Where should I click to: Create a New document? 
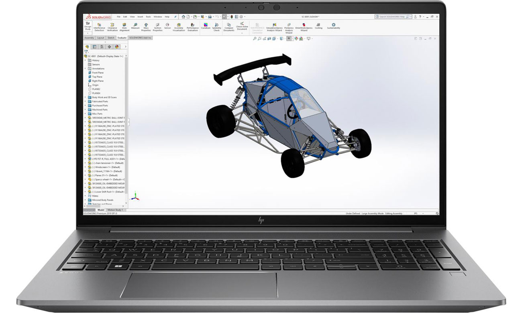point(189,17)
